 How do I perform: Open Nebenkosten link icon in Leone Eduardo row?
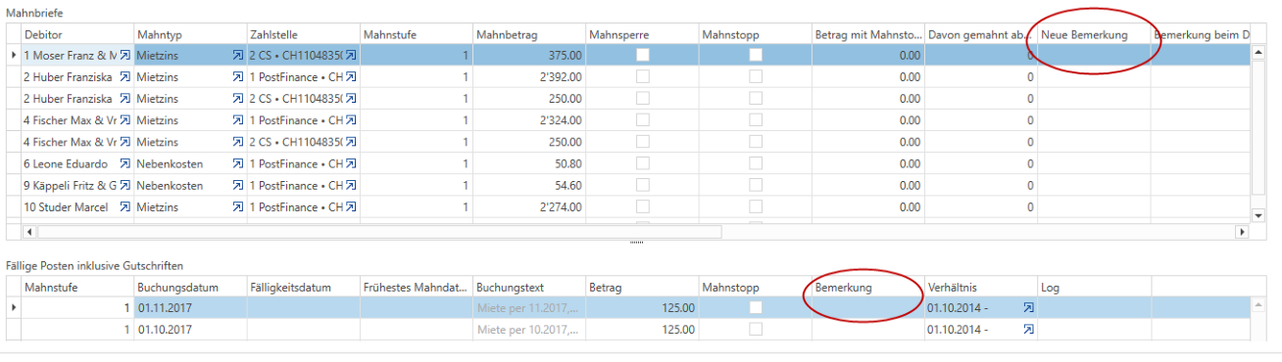[238, 163]
